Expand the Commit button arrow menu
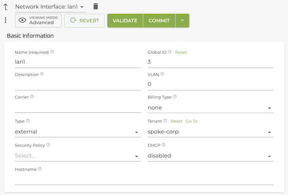 182,20
